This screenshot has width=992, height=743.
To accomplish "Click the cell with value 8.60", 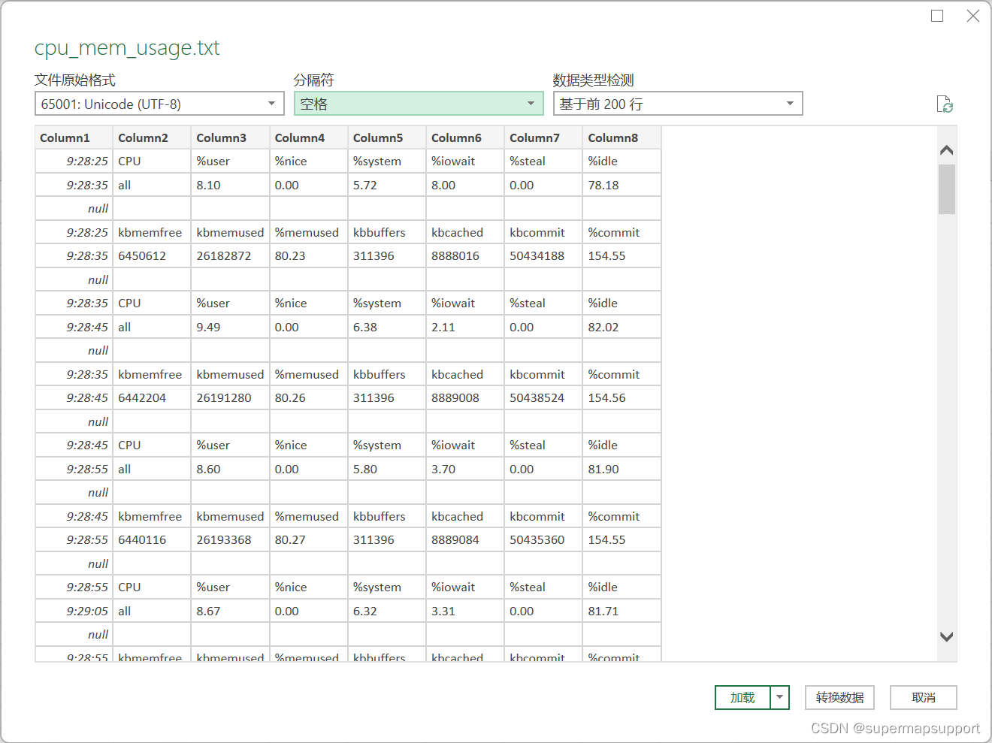I will pos(230,469).
